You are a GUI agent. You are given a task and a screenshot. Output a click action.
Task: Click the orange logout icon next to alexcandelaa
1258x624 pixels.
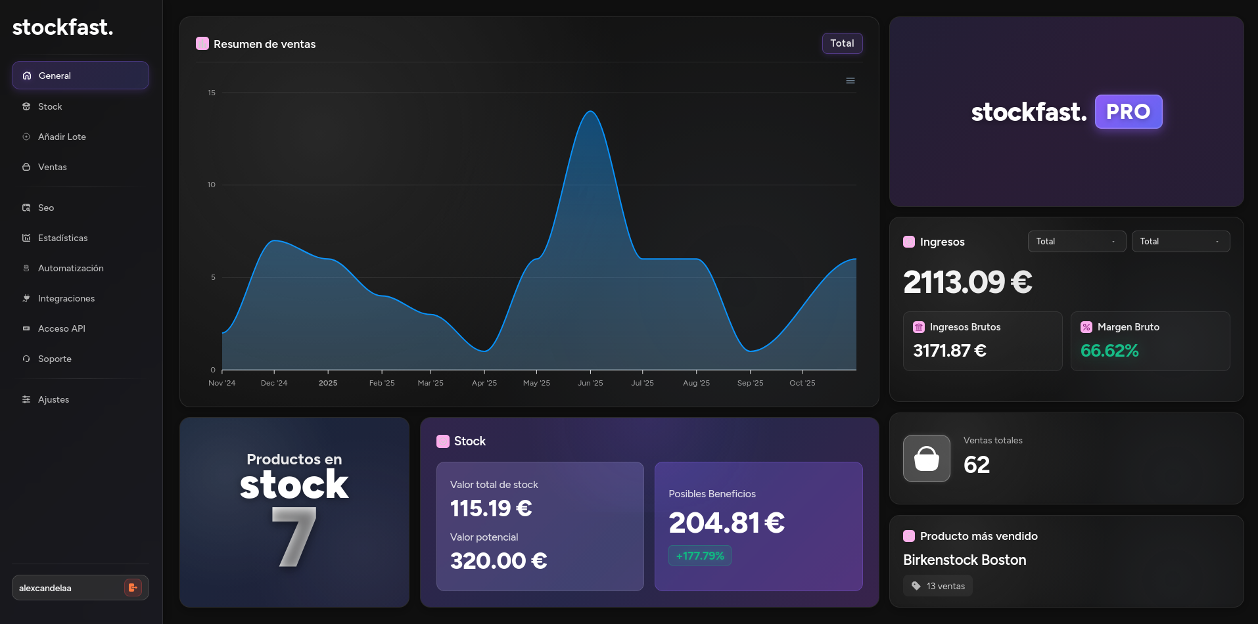(x=132, y=587)
